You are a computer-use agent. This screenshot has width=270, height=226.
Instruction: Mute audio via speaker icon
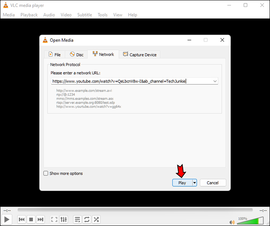coord(232,222)
